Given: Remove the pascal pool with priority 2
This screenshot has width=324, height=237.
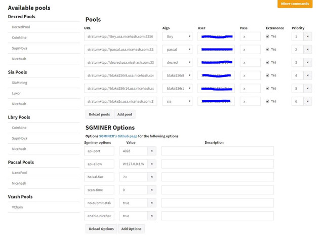Looking at the screenshot, I should coord(307,50).
